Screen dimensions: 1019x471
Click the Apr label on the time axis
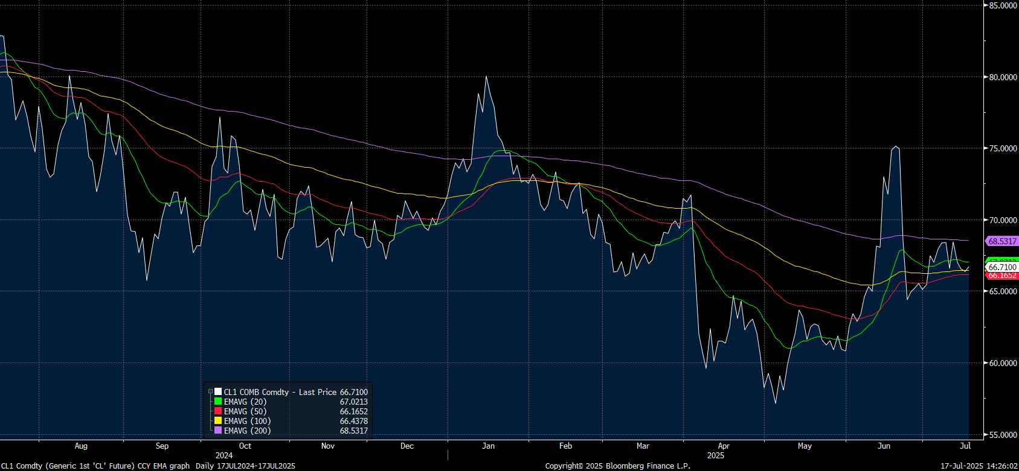click(724, 446)
